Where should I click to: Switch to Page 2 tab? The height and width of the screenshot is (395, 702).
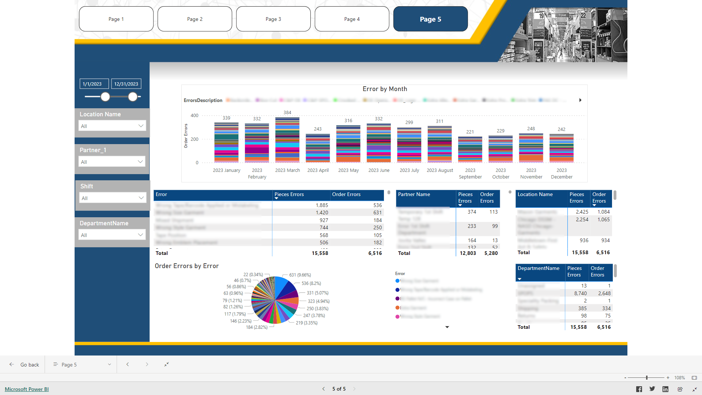click(195, 19)
